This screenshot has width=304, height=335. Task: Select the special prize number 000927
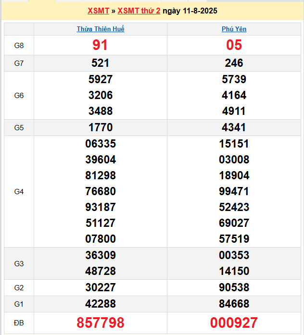point(234,323)
